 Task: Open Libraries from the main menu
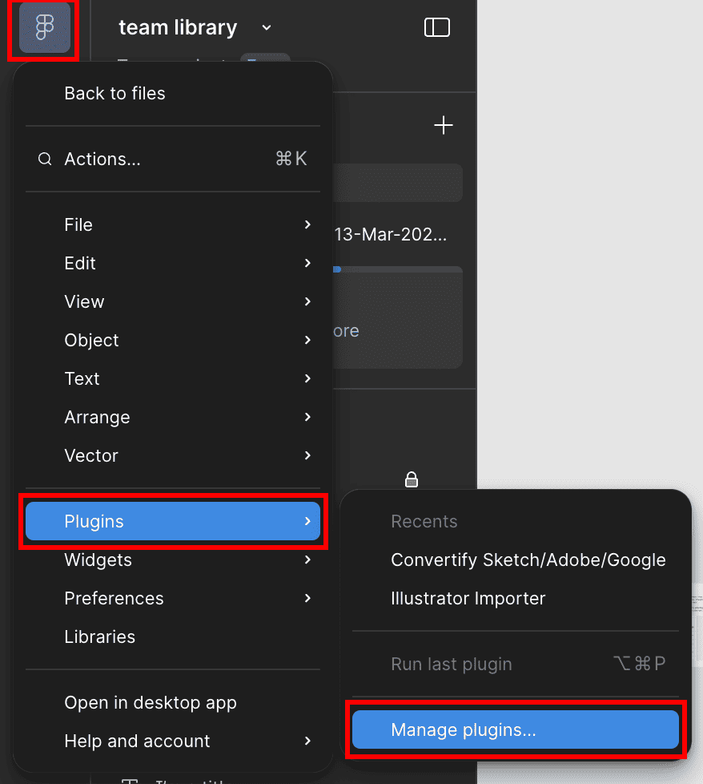99,637
